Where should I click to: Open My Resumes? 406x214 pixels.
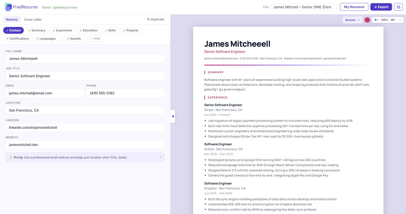tap(354, 7)
